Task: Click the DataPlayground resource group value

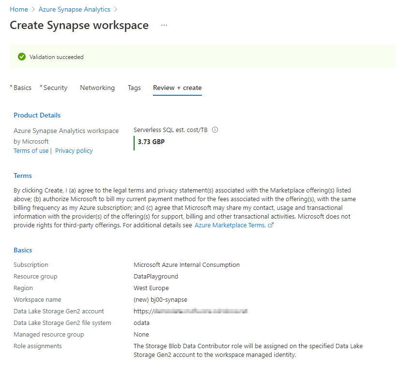Action: [x=156, y=276]
